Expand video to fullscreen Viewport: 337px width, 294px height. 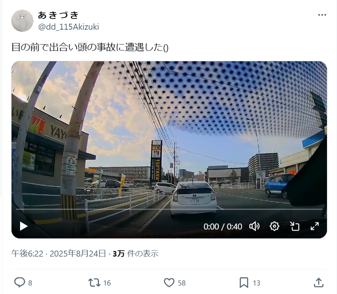pos(315,226)
